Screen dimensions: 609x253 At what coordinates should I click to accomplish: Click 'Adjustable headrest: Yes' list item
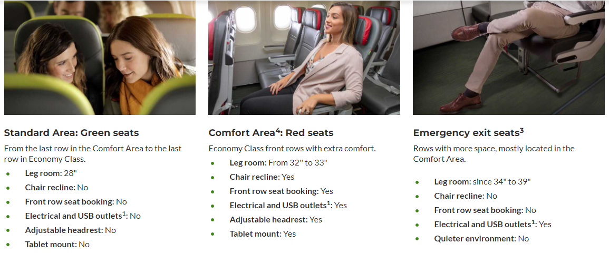click(276, 220)
